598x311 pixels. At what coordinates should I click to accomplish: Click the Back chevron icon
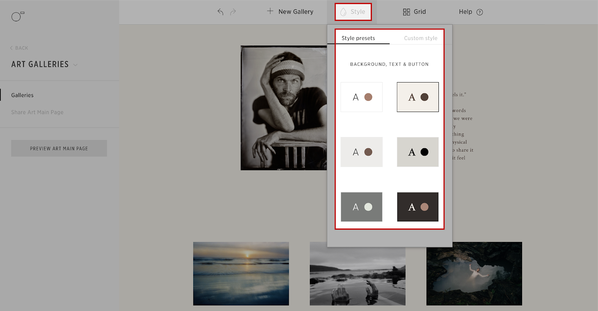coord(11,48)
